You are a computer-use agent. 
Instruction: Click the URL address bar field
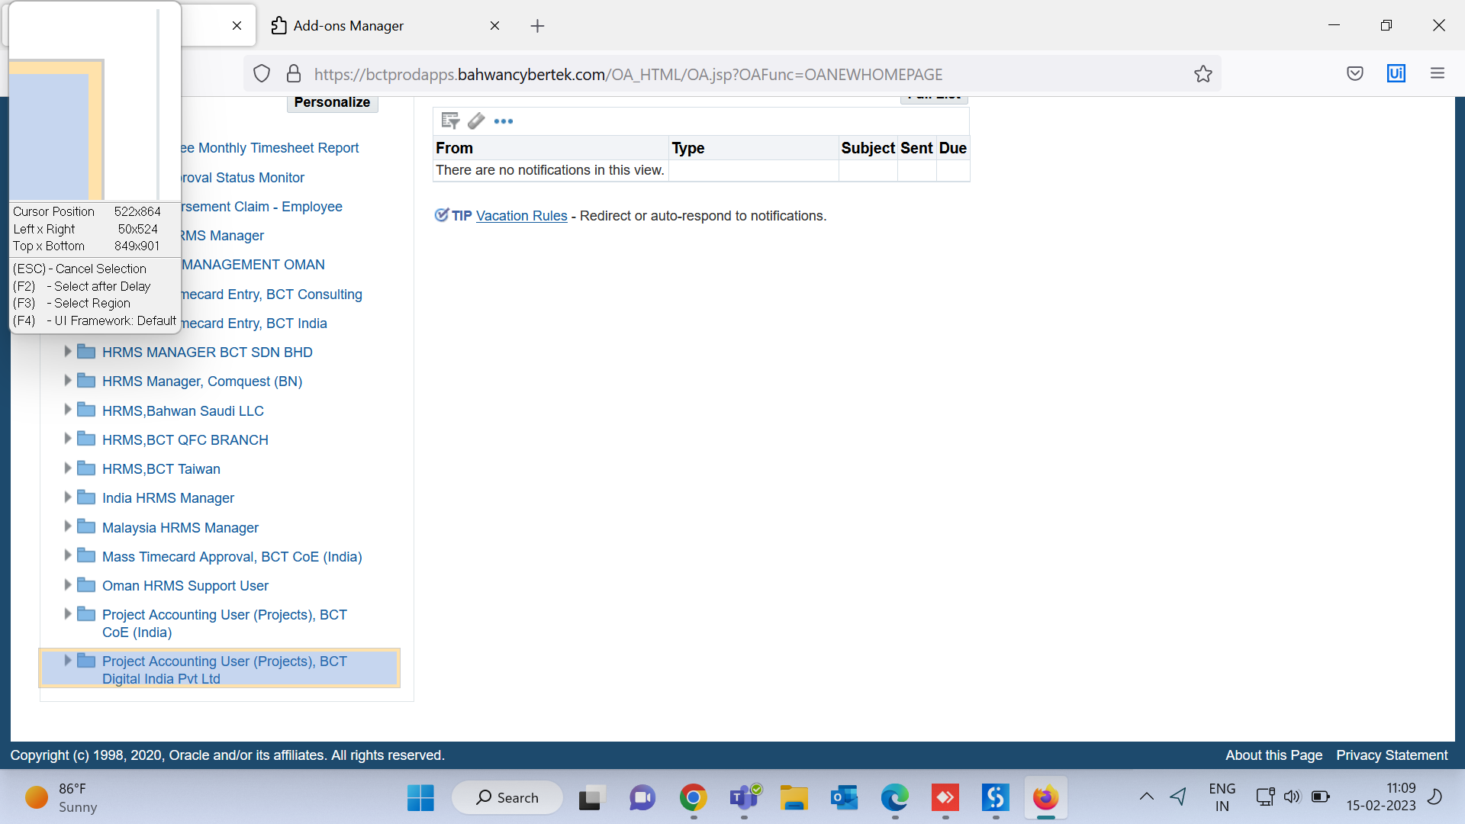click(x=687, y=74)
